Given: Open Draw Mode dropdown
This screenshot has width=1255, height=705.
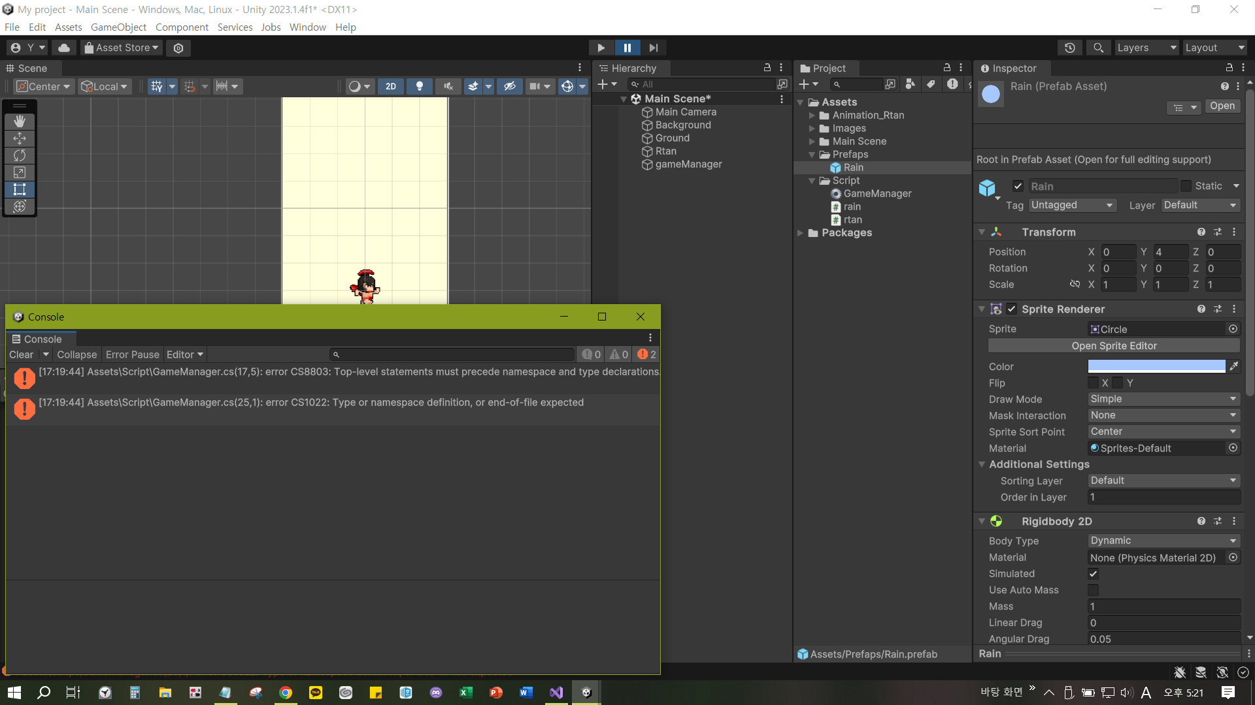Looking at the screenshot, I should tap(1164, 399).
